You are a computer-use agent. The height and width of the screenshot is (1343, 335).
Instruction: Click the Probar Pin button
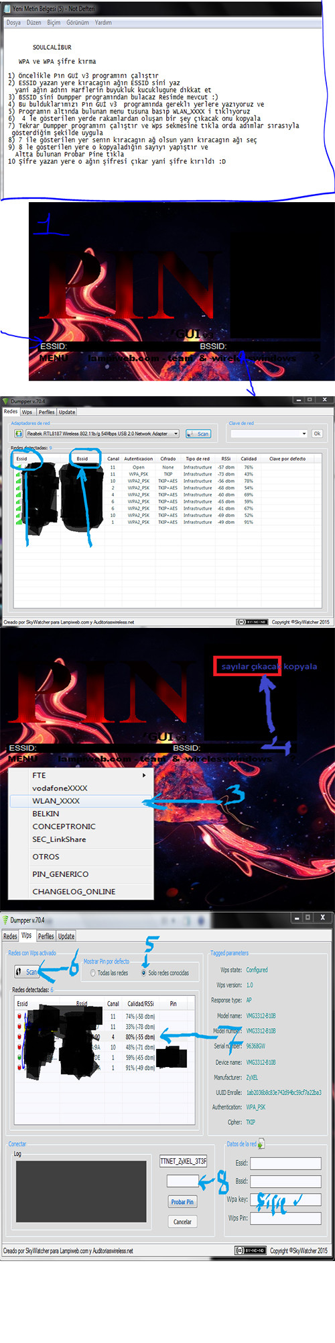click(x=182, y=1202)
